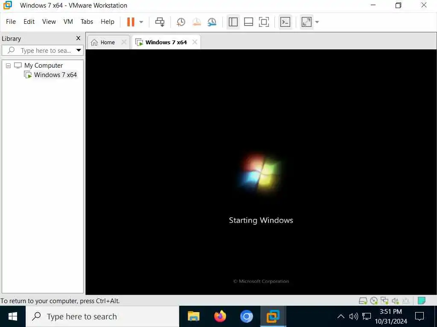Click the VMware Workstation taskbar icon
This screenshot has height=327, width=437.
tap(273, 316)
